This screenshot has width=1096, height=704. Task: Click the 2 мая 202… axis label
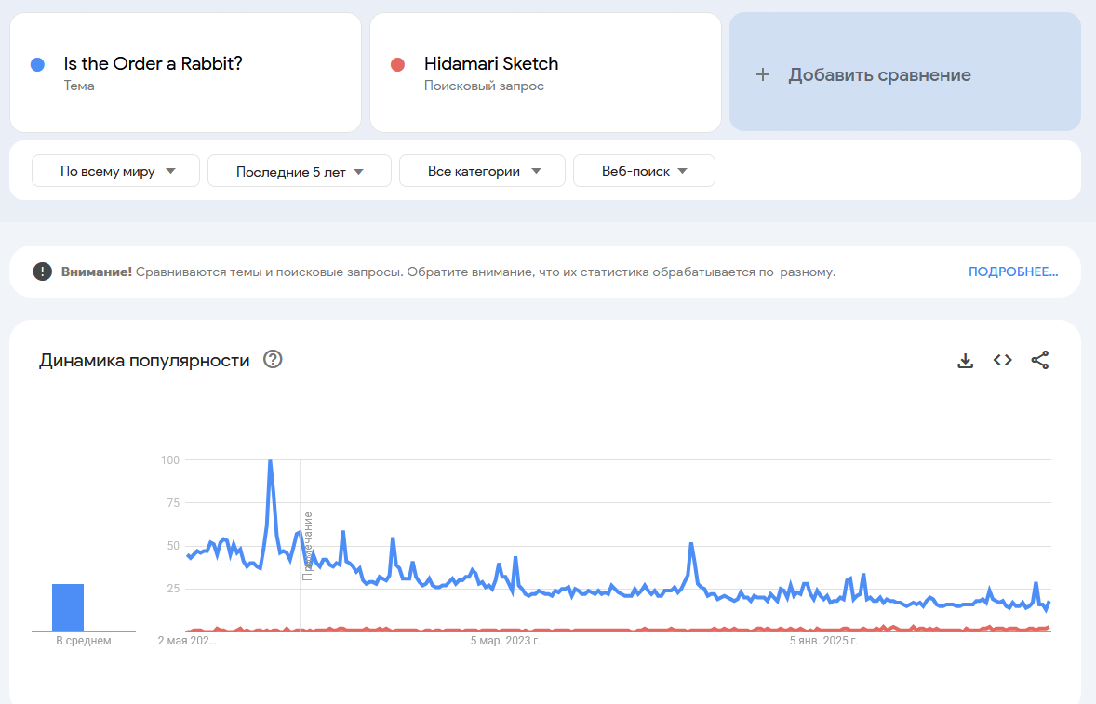[x=187, y=641]
